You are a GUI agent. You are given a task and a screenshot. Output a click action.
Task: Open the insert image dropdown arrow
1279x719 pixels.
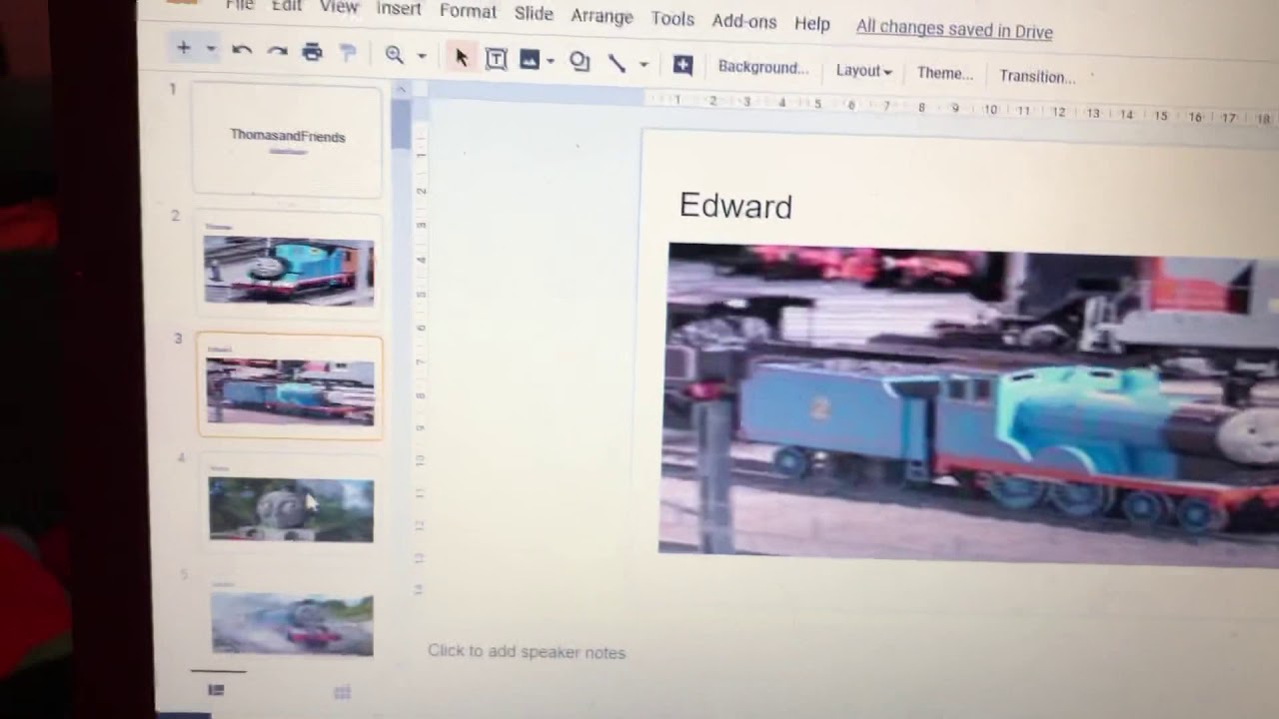tap(551, 62)
